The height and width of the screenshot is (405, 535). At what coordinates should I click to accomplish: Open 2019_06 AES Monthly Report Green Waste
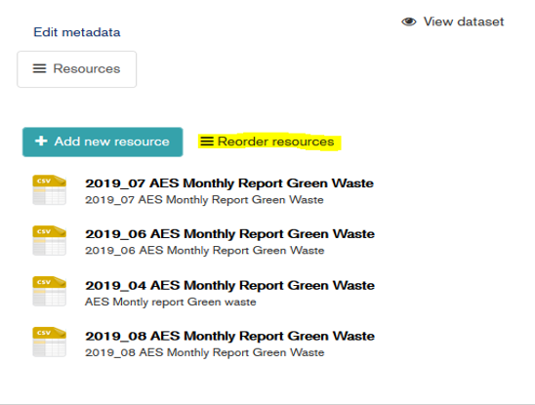pyautogui.click(x=230, y=234)
